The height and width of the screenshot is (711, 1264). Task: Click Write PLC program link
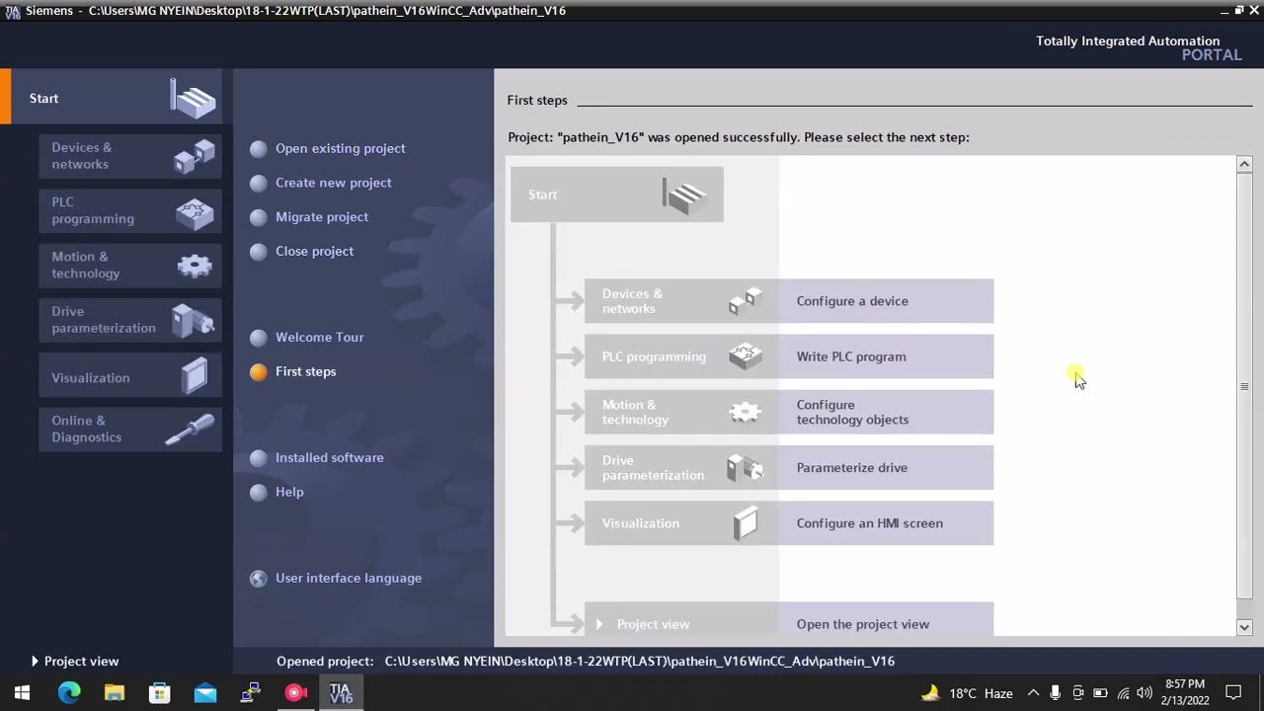point(850,356)
